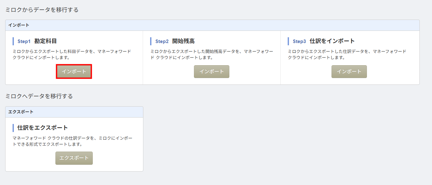Image resolution: width=432 pixels, height=185 pixels.
Task: Click the page heading ミロクからデータを移行する
Action: 42,10
